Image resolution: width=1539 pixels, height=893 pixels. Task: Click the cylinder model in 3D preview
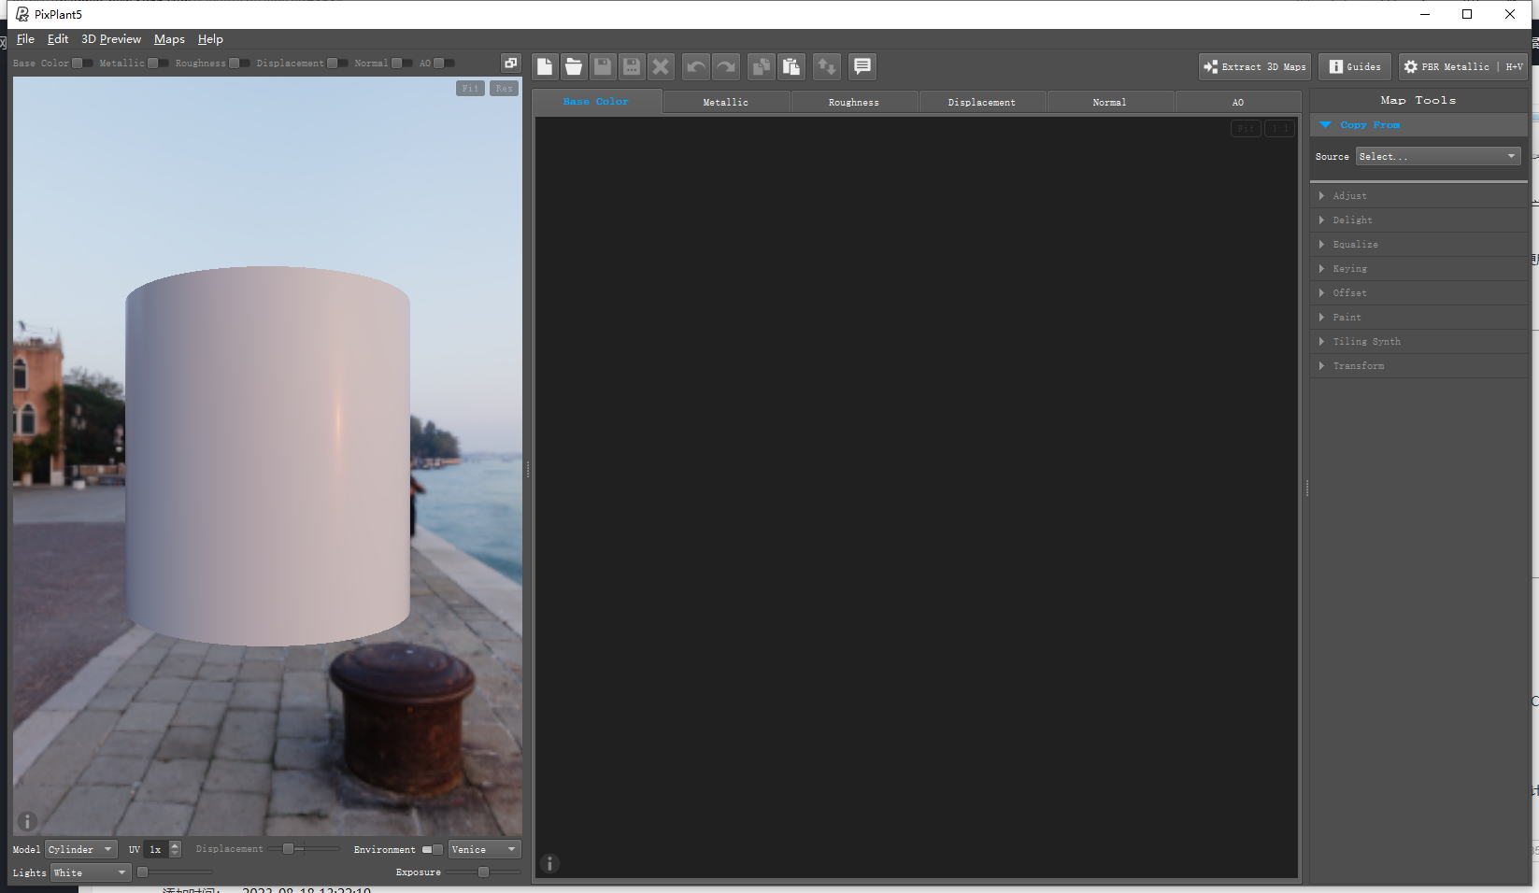point(267,456)
